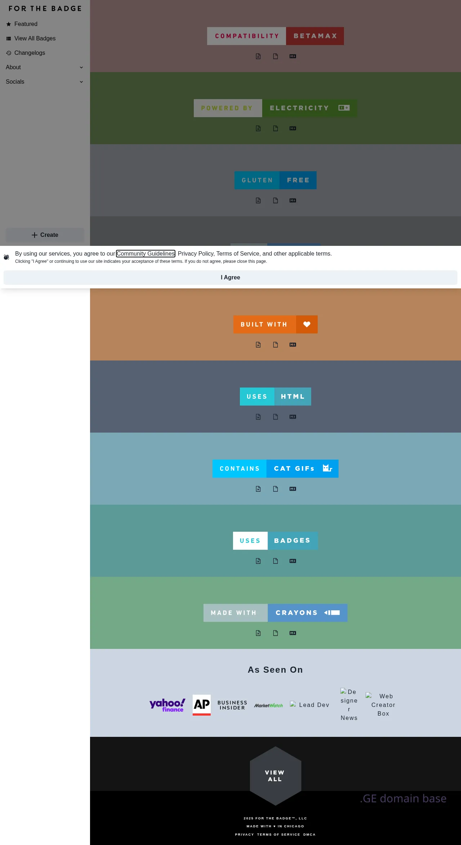Click the View All hexagon button

[x=275, y=776]
